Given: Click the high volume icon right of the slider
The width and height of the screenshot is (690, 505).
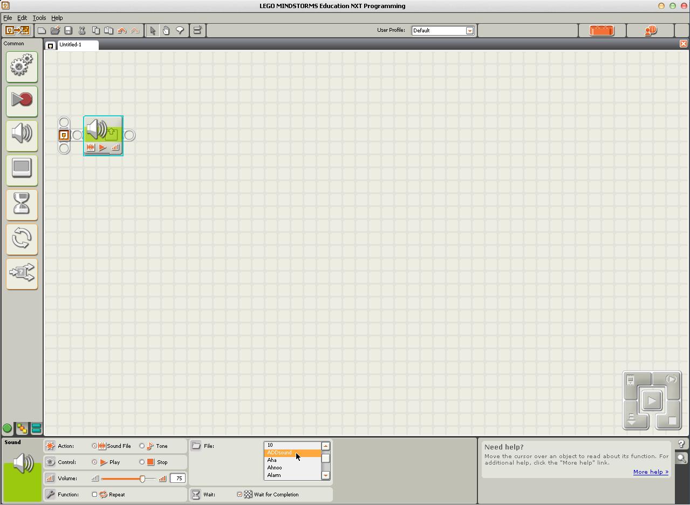Looking at the screenshot, I should pos(162,479).
